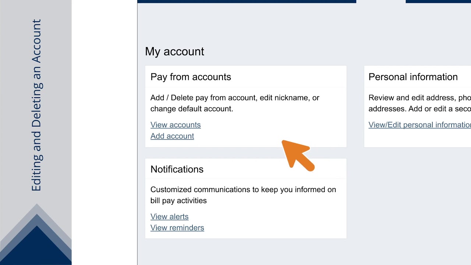Select the Add account link
Screen dimensions: 471x265
tap(172, 136)
